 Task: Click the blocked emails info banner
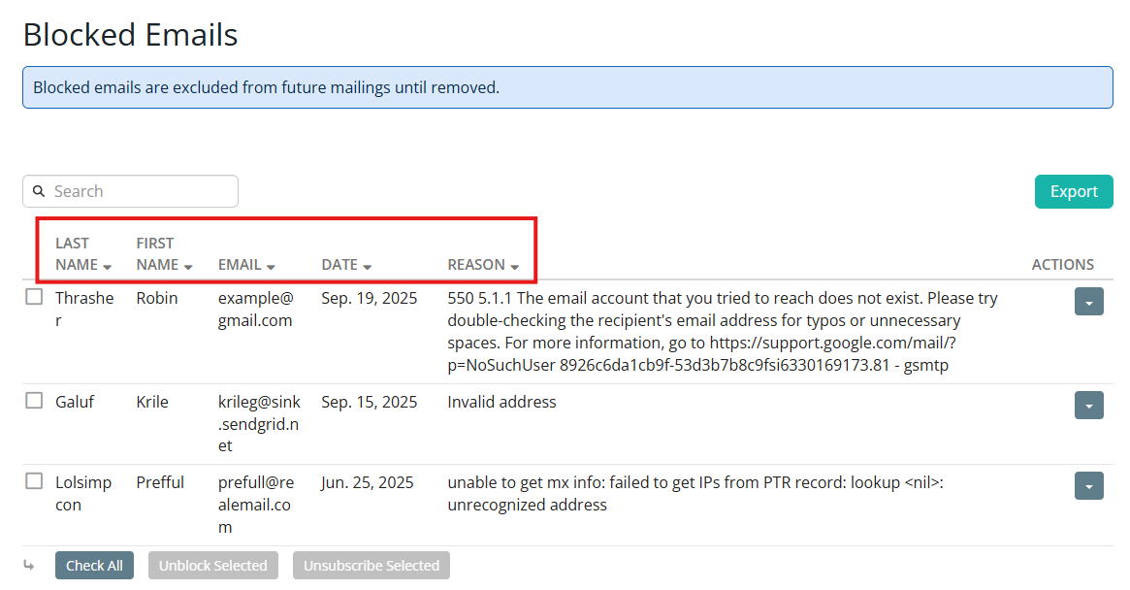click(566, 87)
